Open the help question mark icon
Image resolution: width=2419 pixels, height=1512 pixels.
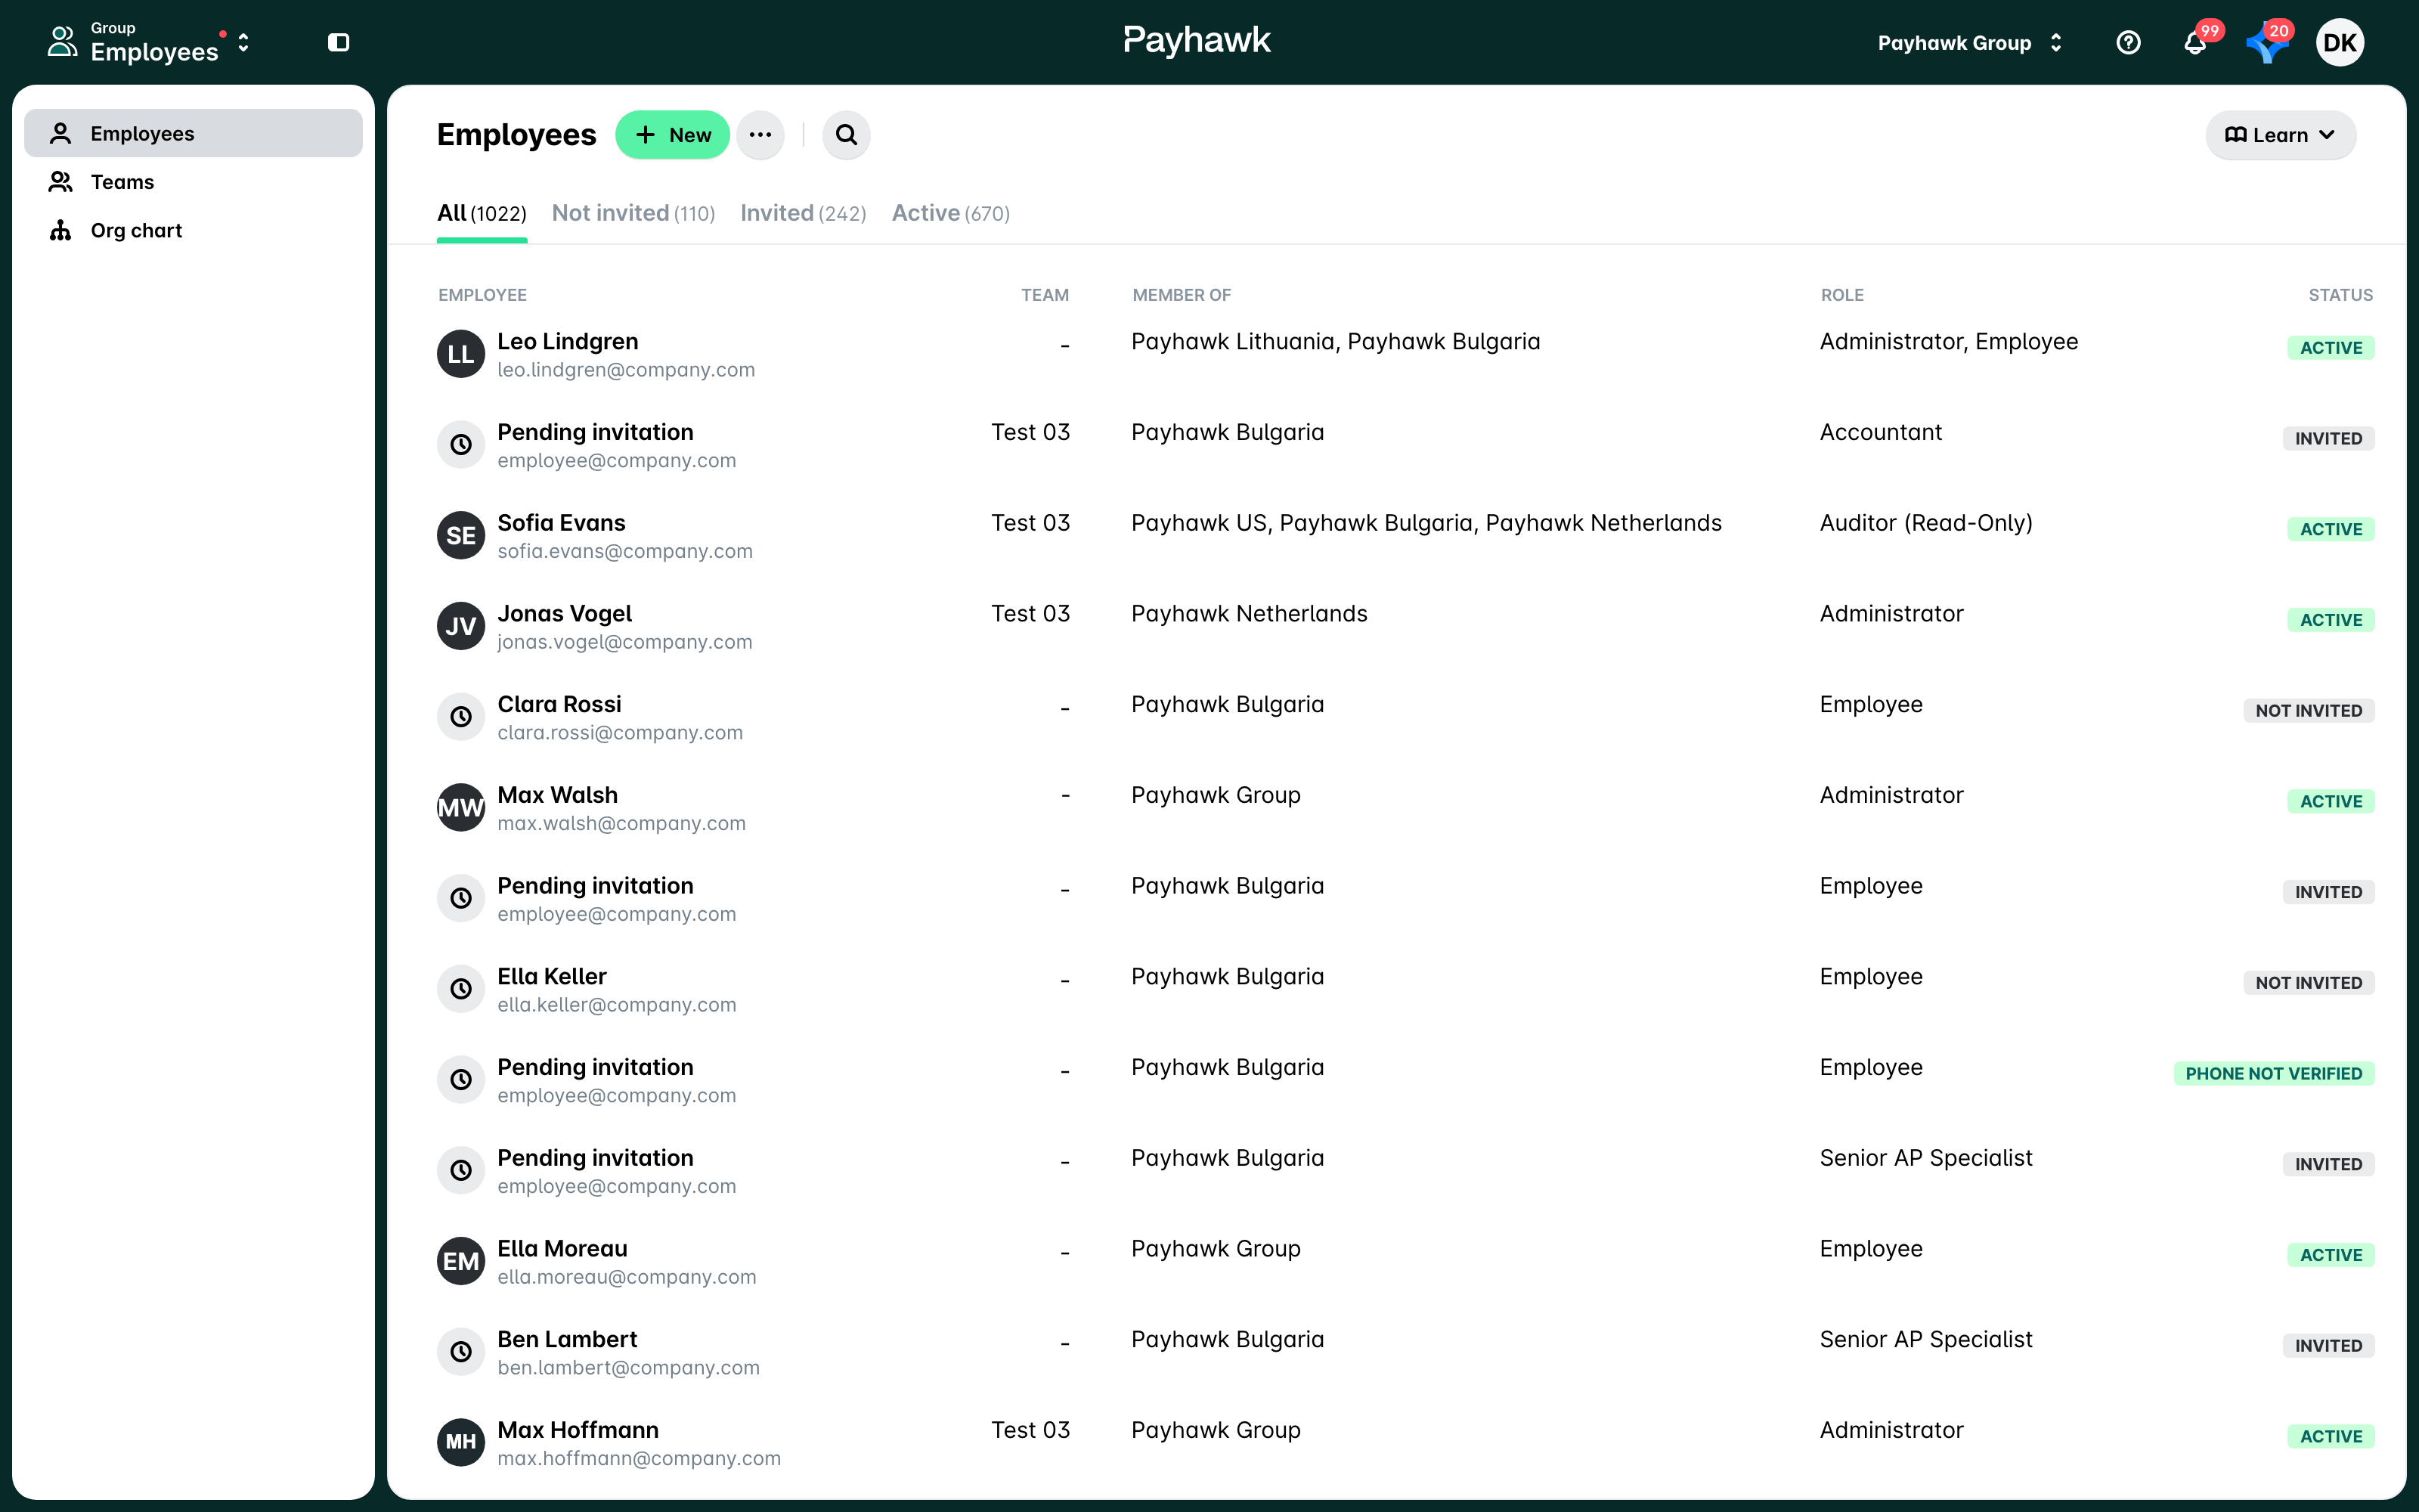point(2128,42)
